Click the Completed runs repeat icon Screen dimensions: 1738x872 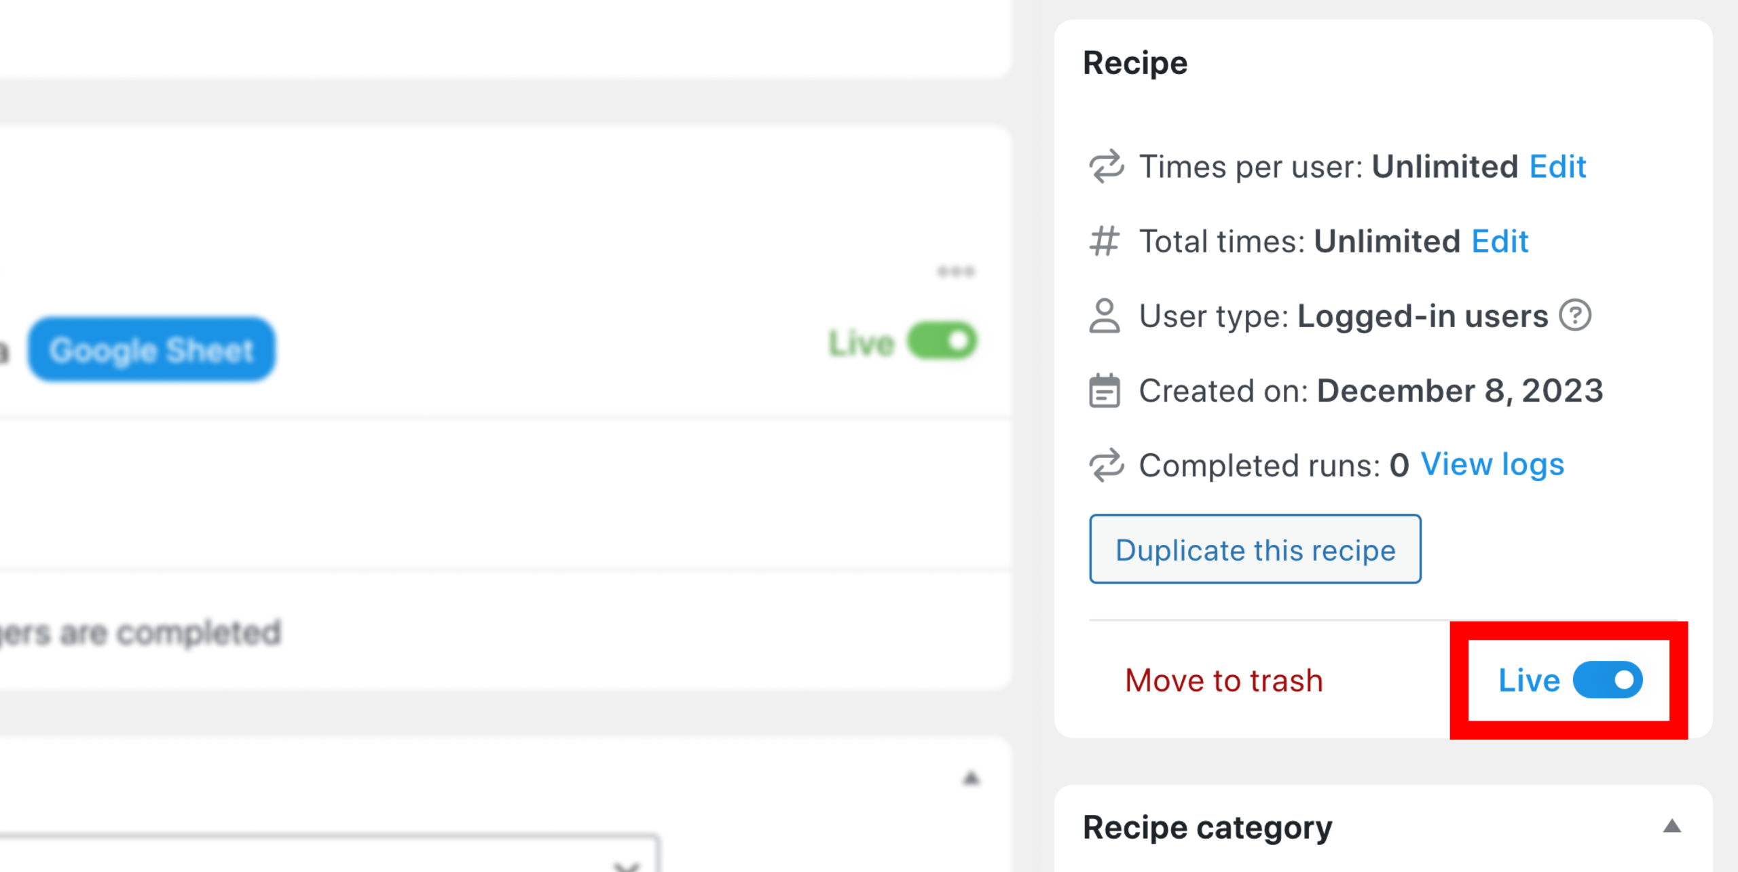[x=1106, y=465]
